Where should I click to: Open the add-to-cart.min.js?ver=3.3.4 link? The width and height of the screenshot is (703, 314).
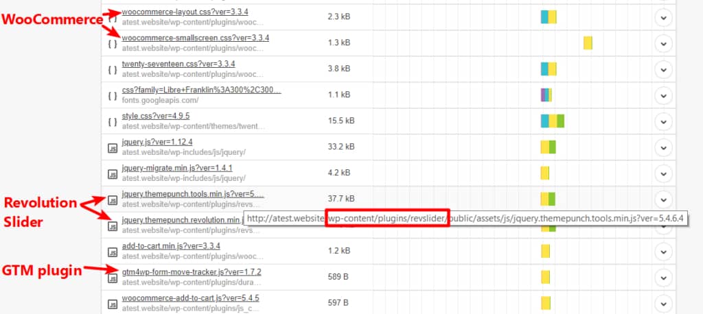171,246
